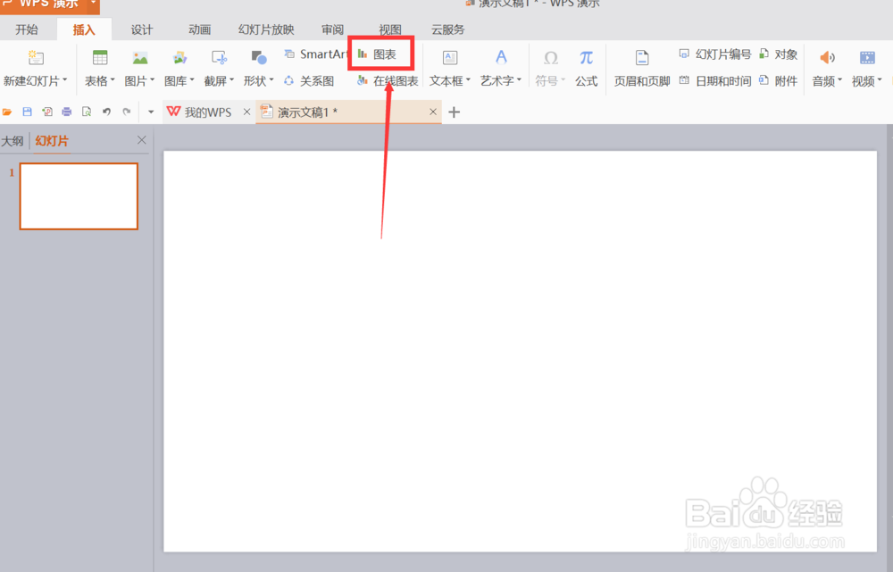Screen dimensions: 893x572
Task: Click the 在线图表 online chart button
Action: (388, 81)
